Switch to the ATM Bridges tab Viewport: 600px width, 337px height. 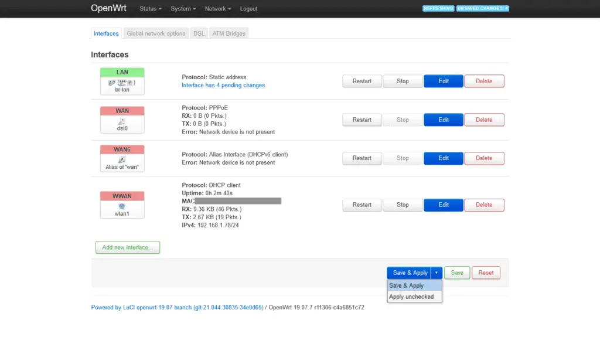click(229, 33)
